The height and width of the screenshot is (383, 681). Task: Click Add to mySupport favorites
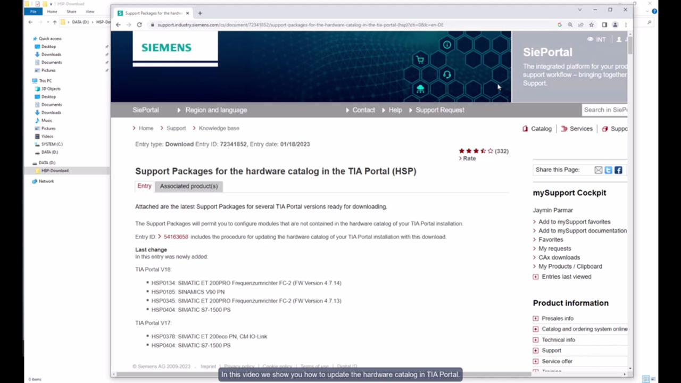(x=574, y=222)
